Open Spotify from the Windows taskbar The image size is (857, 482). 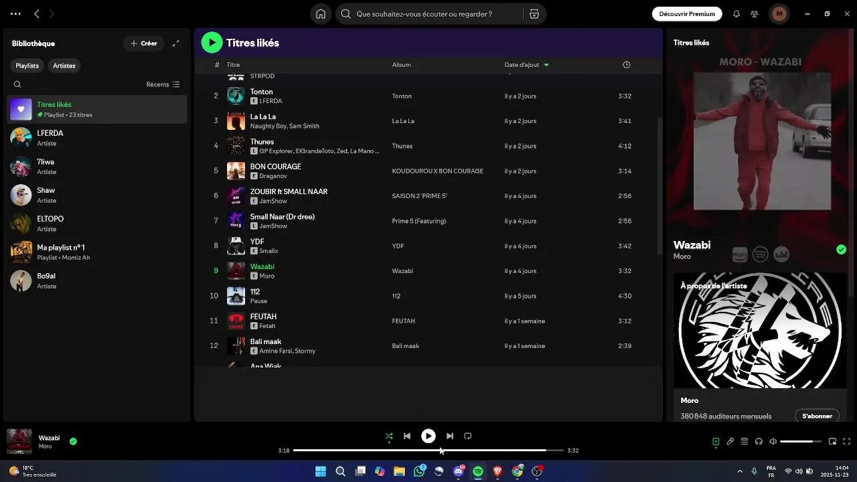[x=478, y=471]
